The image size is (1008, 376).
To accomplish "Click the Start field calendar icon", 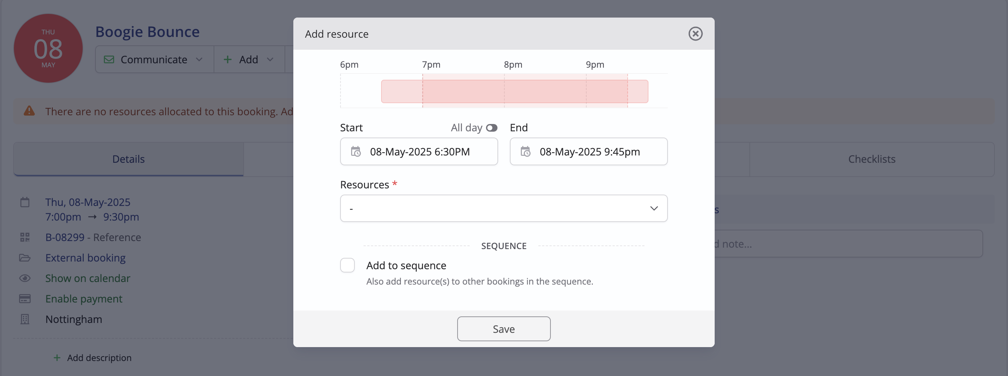I will 355,151.
